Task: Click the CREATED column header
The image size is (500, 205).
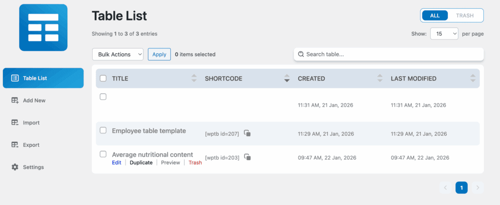Action: (312, 79)
